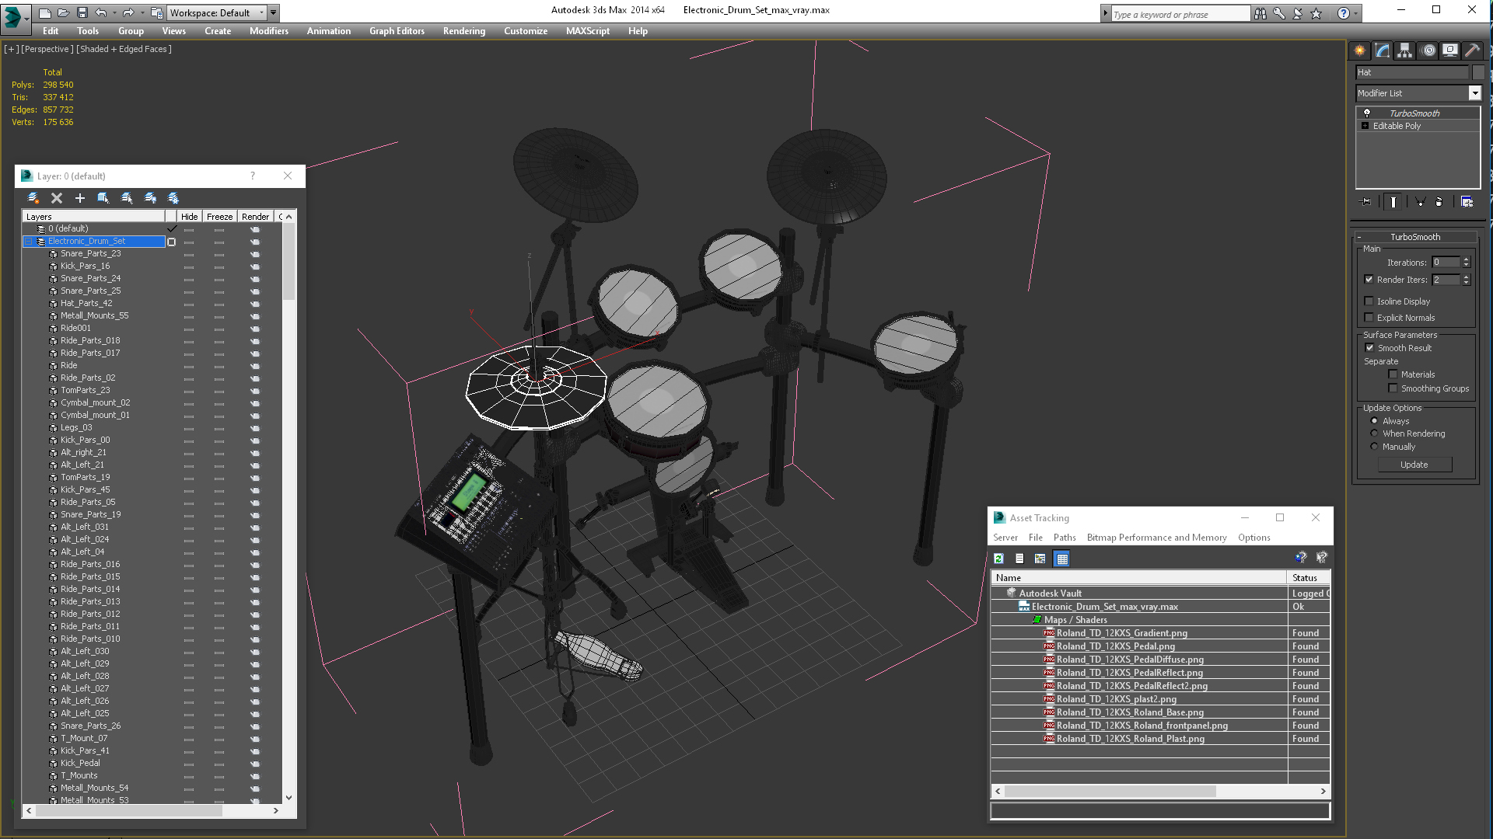
Task: Click Create New Layer icon
Action: [x=33, y=198]
